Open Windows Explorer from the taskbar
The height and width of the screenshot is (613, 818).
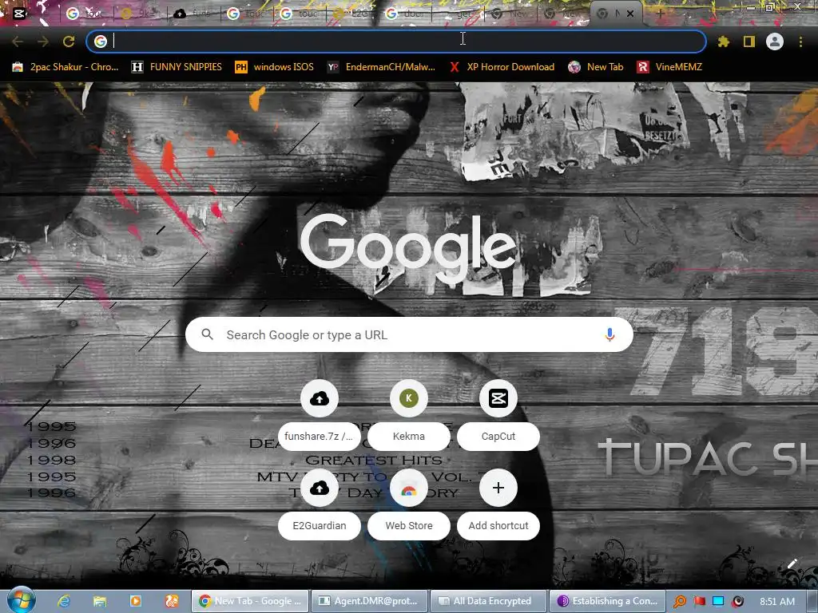tap(100, 601)
